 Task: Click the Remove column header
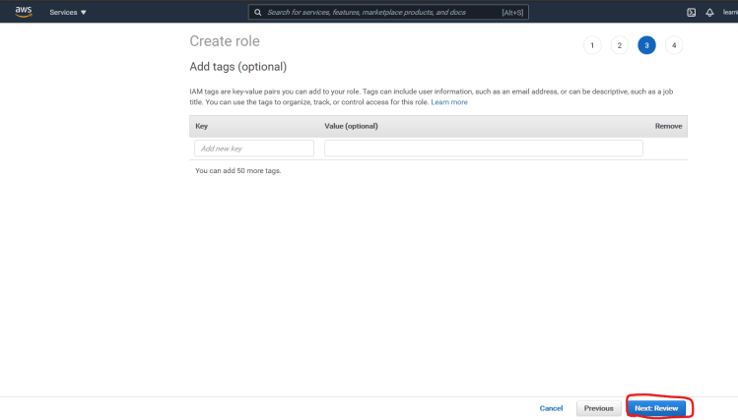[x=668, y=126]
